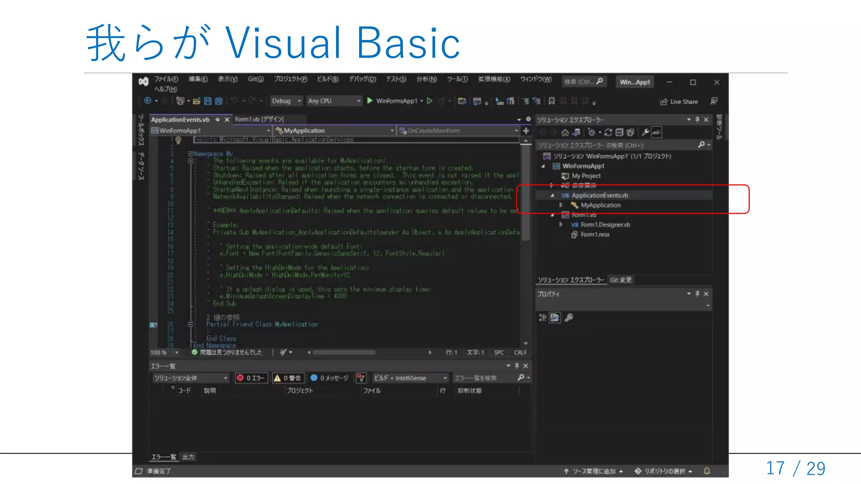This screenshot has width=861, height=484.
Task: Open the ファイル(F) menu
Action: coord(166,79)
